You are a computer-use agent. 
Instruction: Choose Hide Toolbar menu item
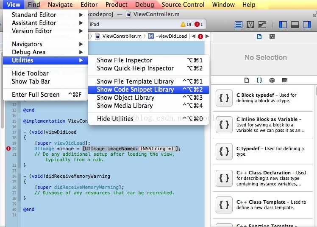tap(45, 73)
